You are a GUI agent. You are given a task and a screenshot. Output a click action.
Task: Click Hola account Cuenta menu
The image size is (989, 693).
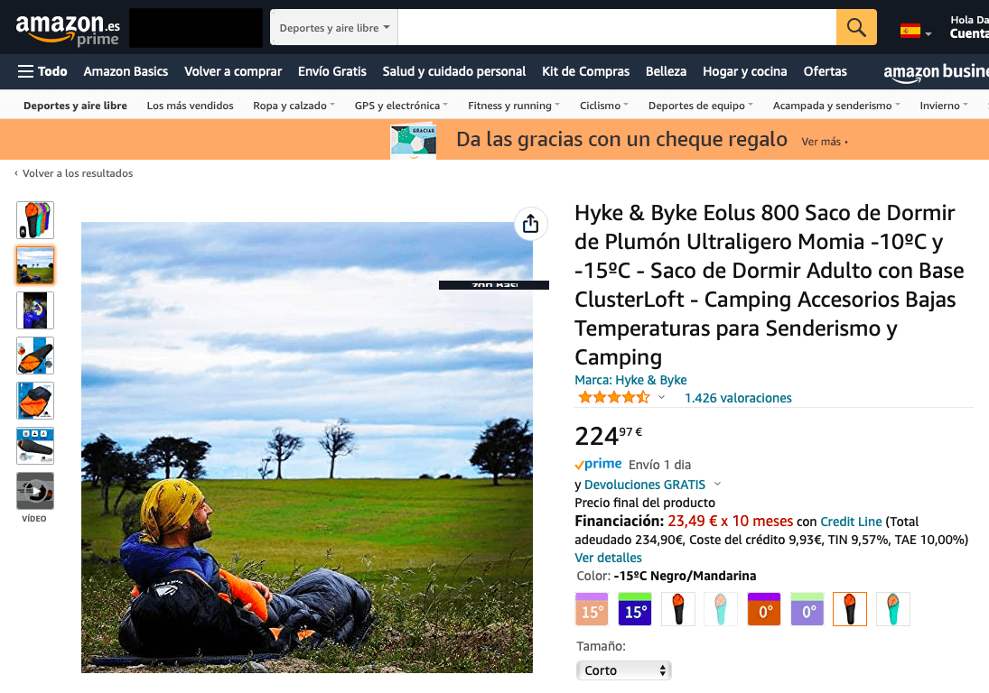coord(969,27)
